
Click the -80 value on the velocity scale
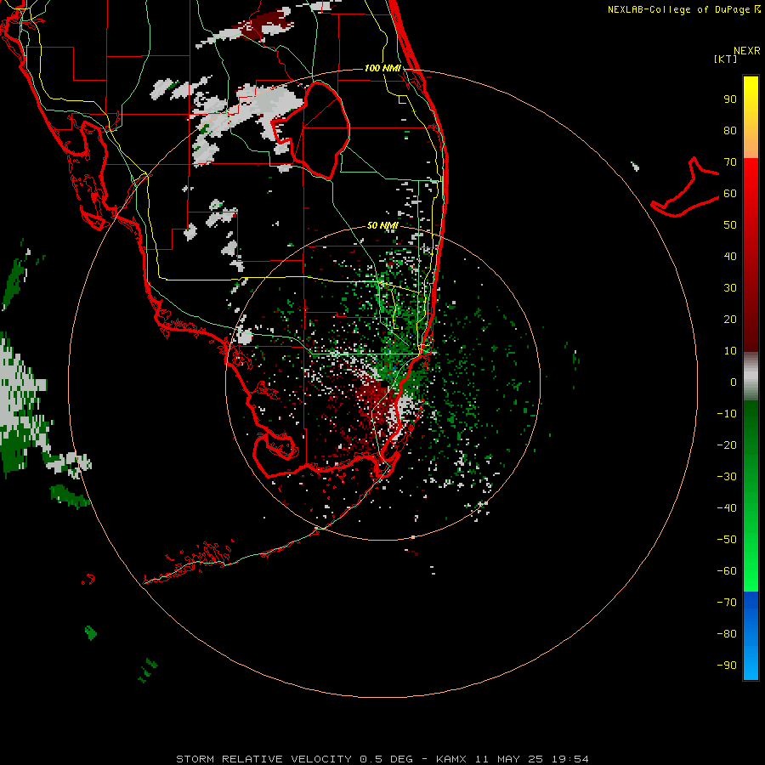727,634
